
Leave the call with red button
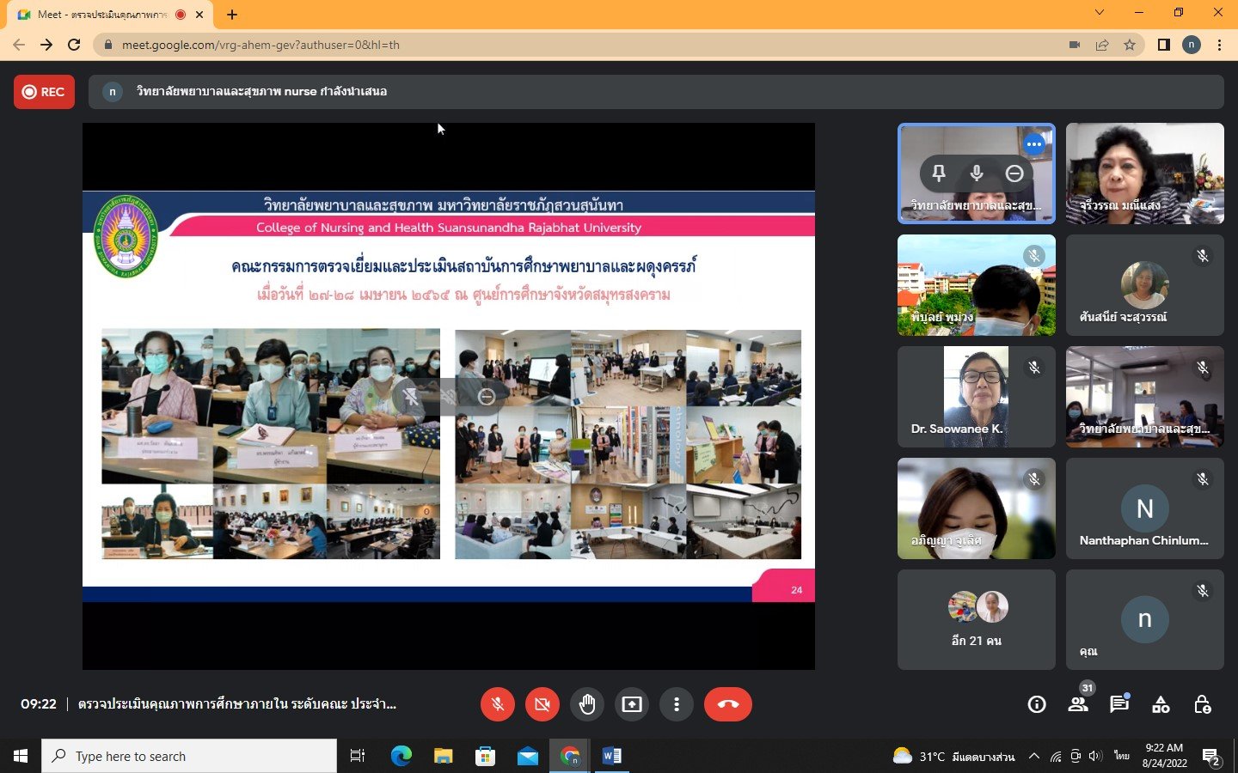pyautogui.click(x=727, y=704)
